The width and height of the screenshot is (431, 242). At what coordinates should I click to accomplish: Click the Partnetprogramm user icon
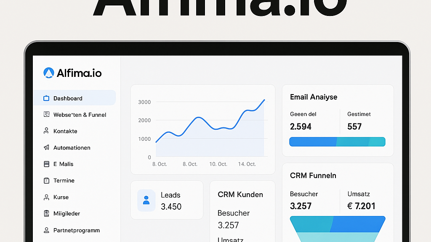click(46, 230)
